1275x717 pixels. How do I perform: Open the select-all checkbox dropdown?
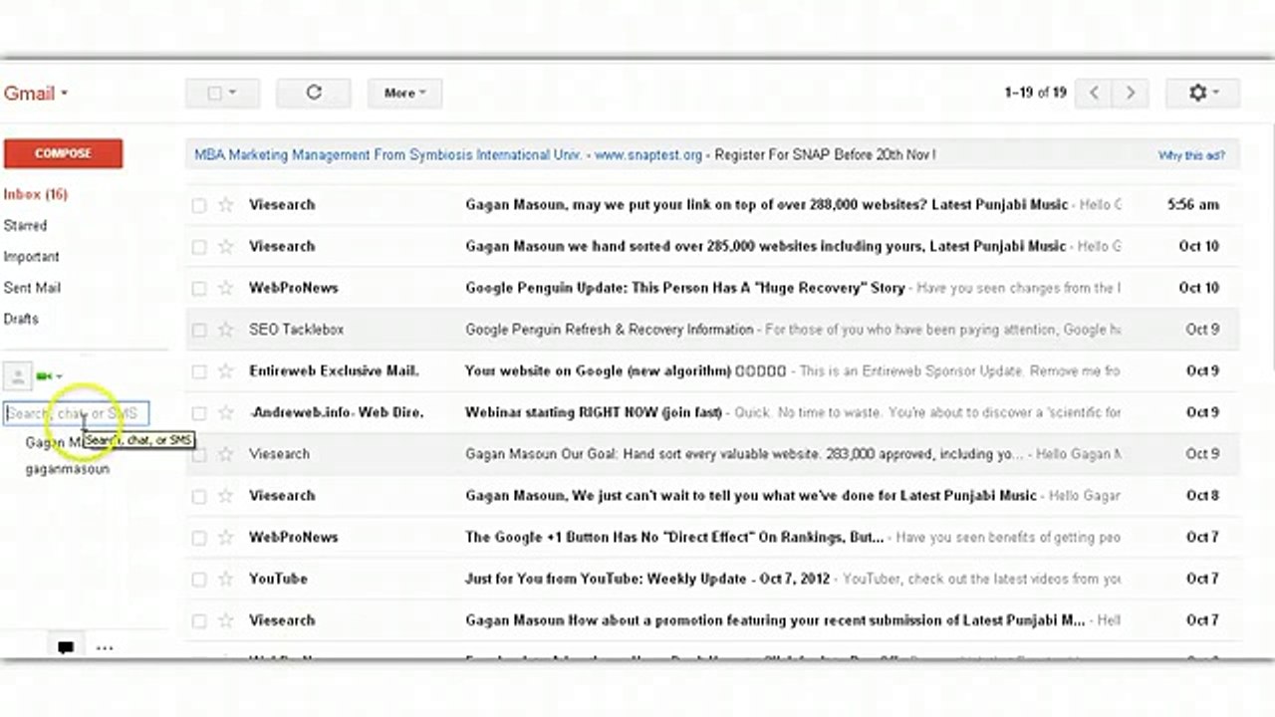(222, 93)
